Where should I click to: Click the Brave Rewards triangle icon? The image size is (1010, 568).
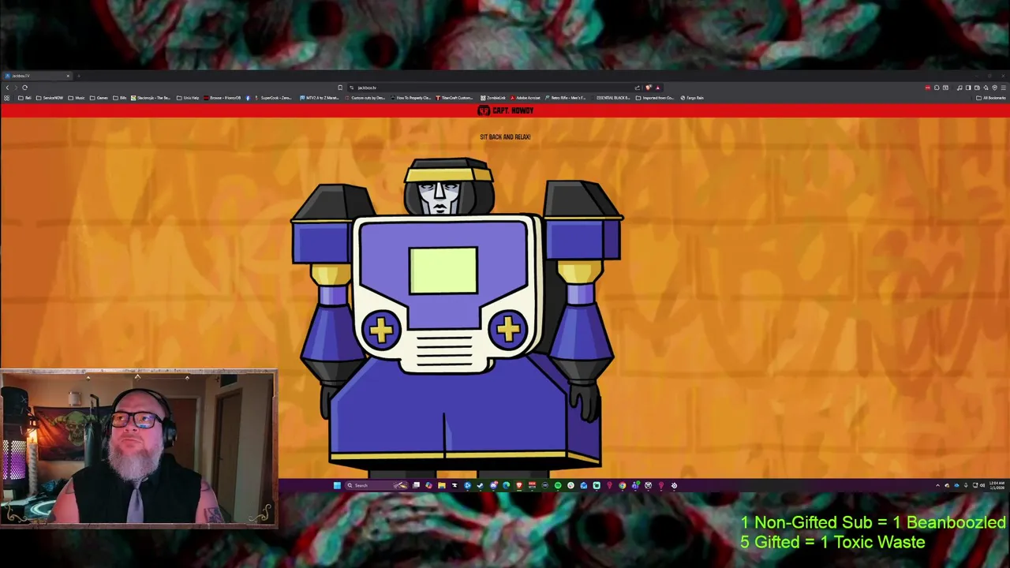coord(658,88)
